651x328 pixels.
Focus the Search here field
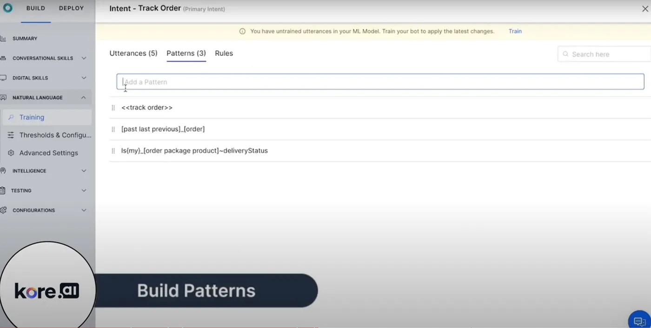pos(604,54)
